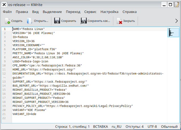
Task: Minimize the KWrite window
Action: (164, 5)
